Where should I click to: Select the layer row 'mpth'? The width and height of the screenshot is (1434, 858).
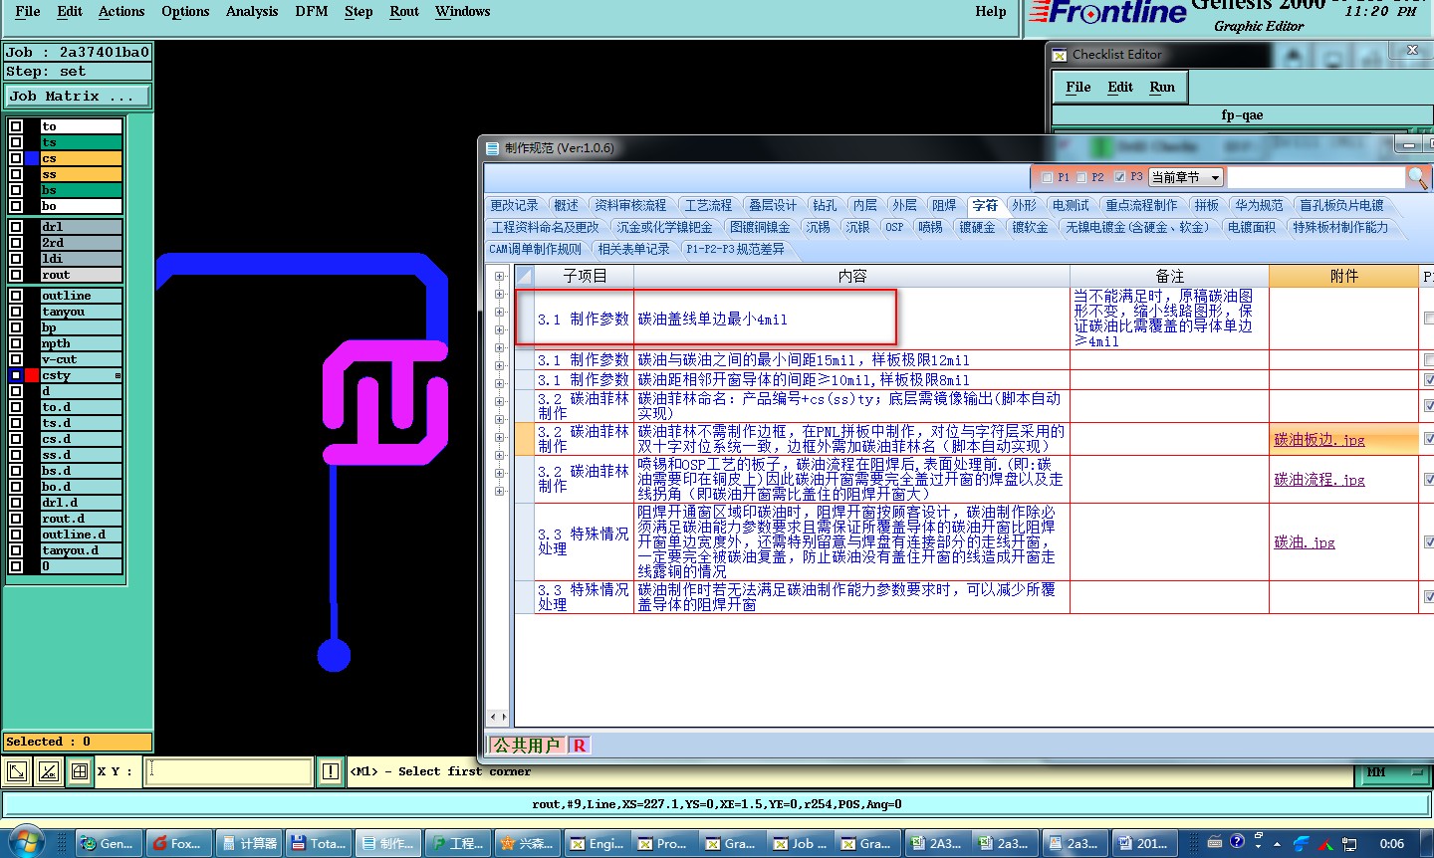tap(81, 343)
